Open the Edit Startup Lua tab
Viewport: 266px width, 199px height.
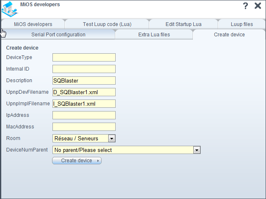tap(183, 24)
